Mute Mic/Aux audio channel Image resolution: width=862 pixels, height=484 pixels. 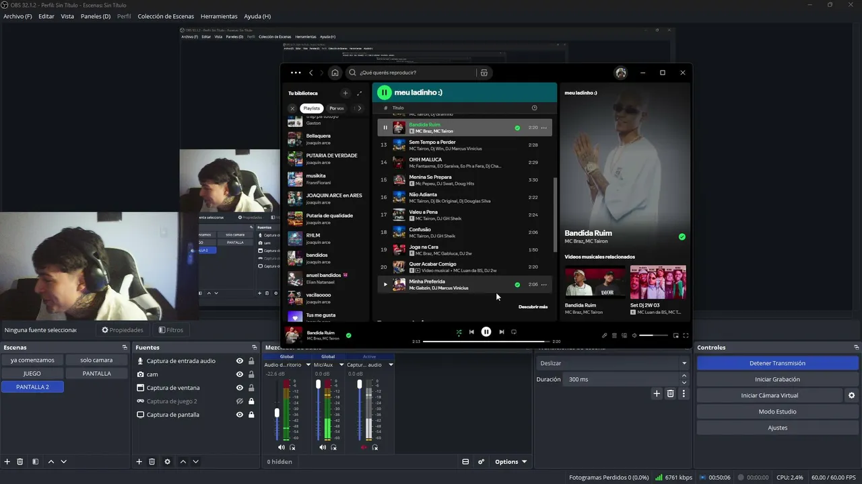pos(323,447)
